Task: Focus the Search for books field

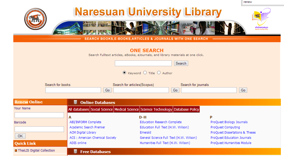Action: [73, 90]
